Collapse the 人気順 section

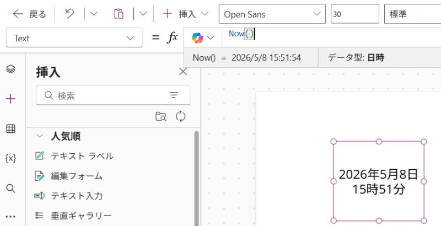40,136
